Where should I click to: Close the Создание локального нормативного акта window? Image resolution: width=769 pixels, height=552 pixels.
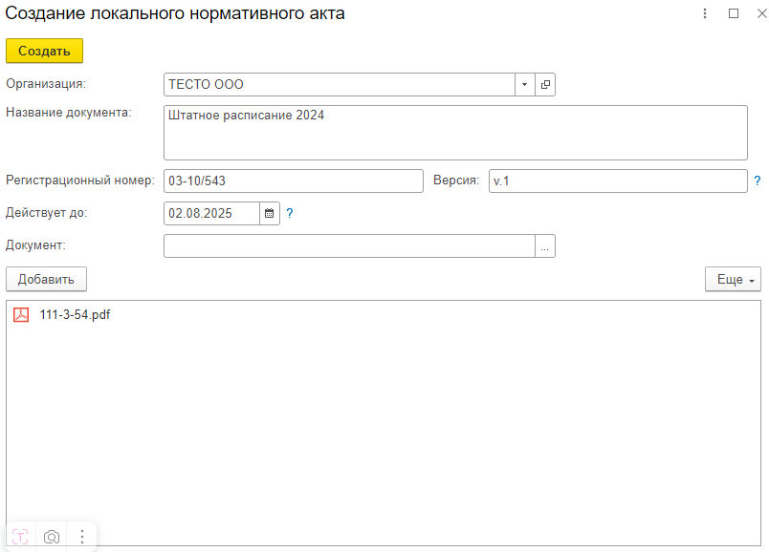(x=761, y=13)
